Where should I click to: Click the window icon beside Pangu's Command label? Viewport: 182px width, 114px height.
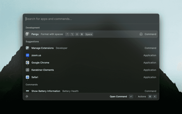141,34
